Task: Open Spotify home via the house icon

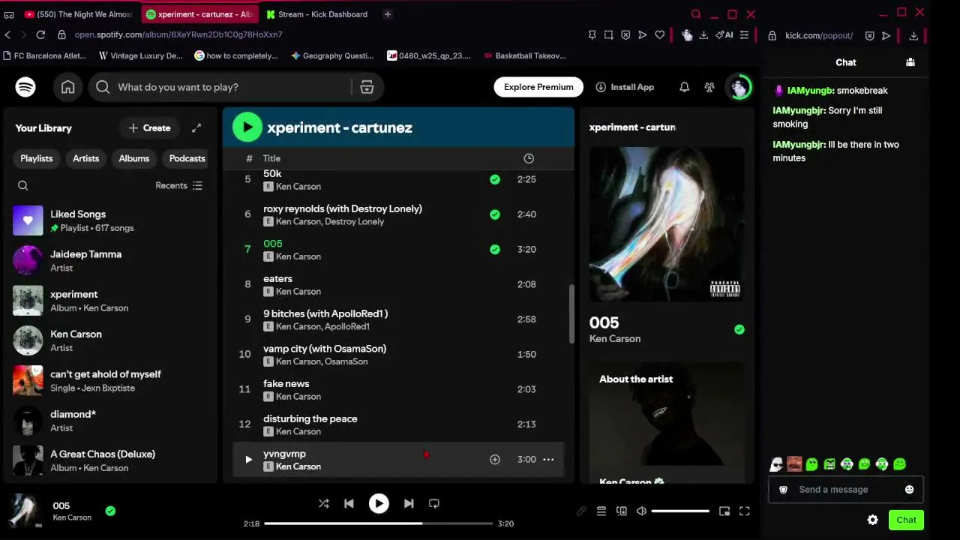Action: [x=67, y=87]
